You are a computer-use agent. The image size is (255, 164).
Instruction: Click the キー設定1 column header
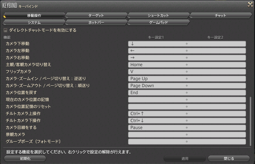click(156, 38)
